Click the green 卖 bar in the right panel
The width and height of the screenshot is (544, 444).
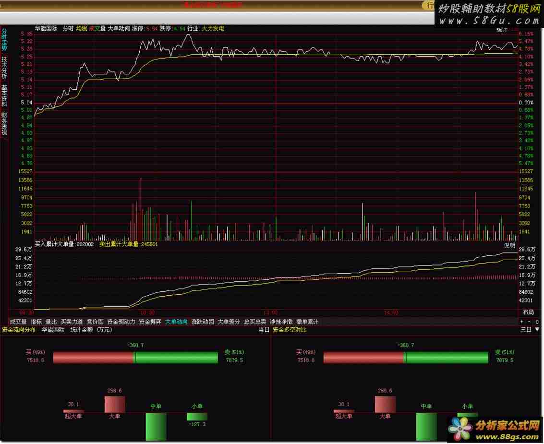click(x=447, y=358)
